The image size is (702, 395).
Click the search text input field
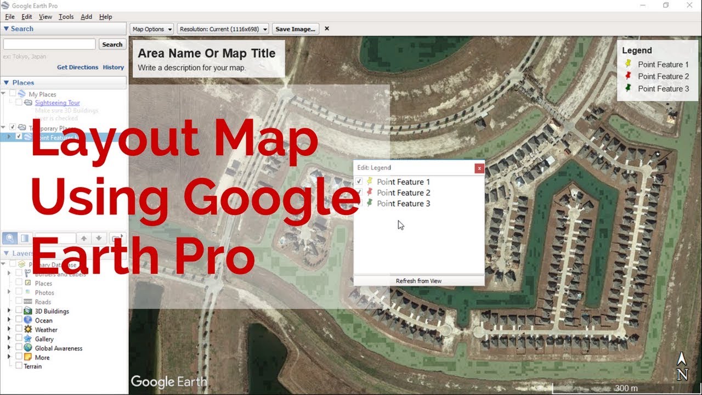coord(49,44)
